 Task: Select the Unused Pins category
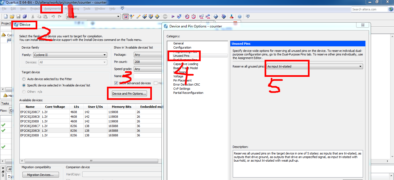pyautogui.click(x=181, y=56)
